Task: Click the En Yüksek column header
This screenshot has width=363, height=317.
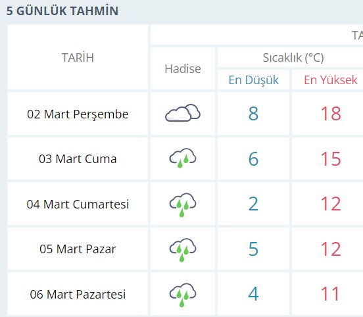Action: [x=331, y=80]
